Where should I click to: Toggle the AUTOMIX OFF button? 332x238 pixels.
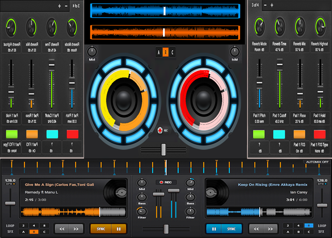[x=317, y=162]
